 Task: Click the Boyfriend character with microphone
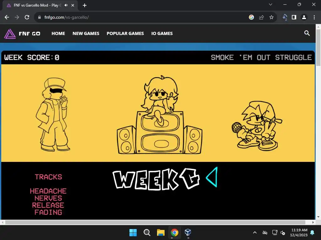(257, 126)
